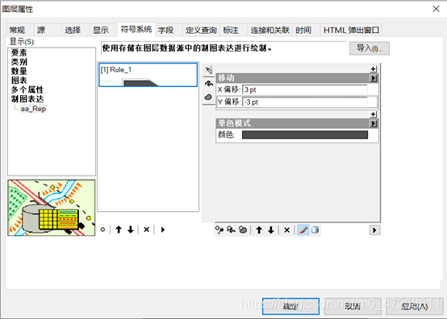This screenshot has height=319, width=447.
Task: Add a new line stroke layer
Action: click(231, 230)
